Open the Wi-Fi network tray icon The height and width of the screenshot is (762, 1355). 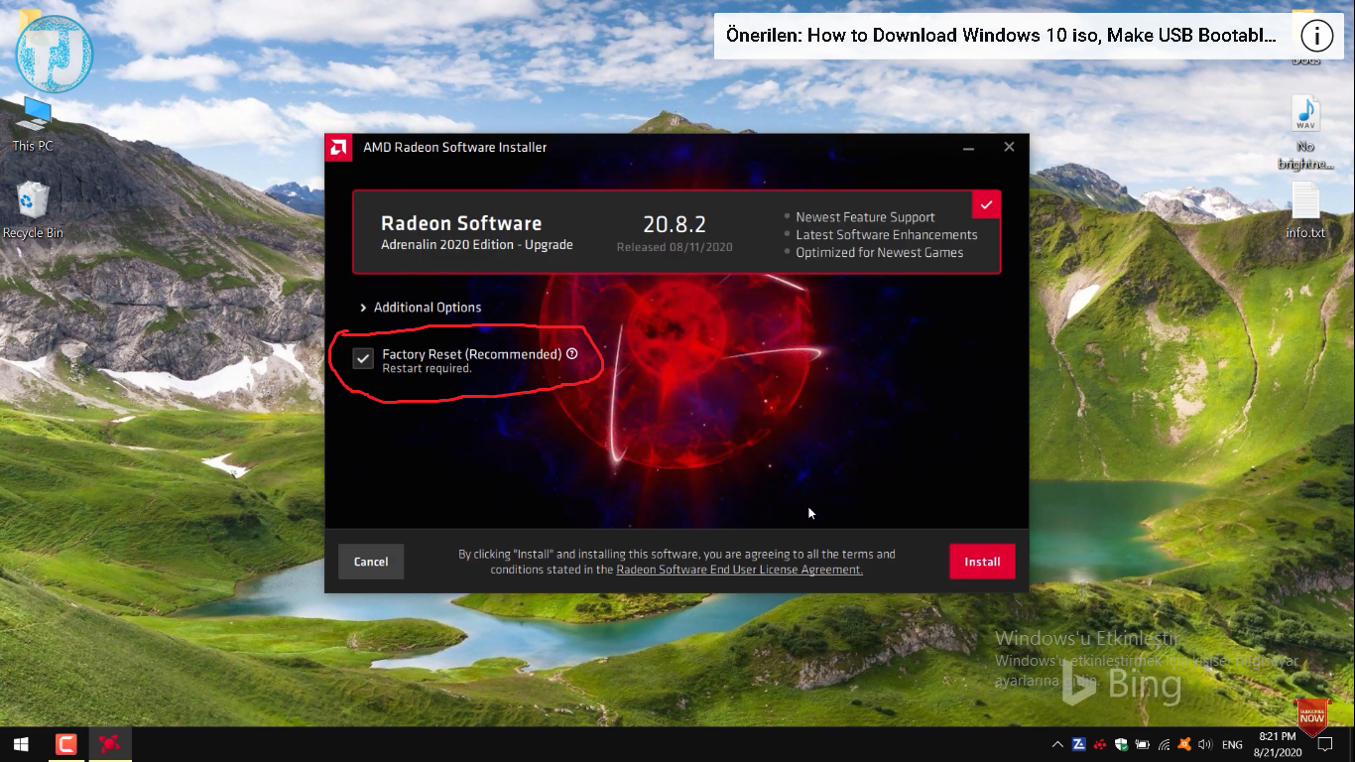pyautogui.click(x=1164, y=744)
